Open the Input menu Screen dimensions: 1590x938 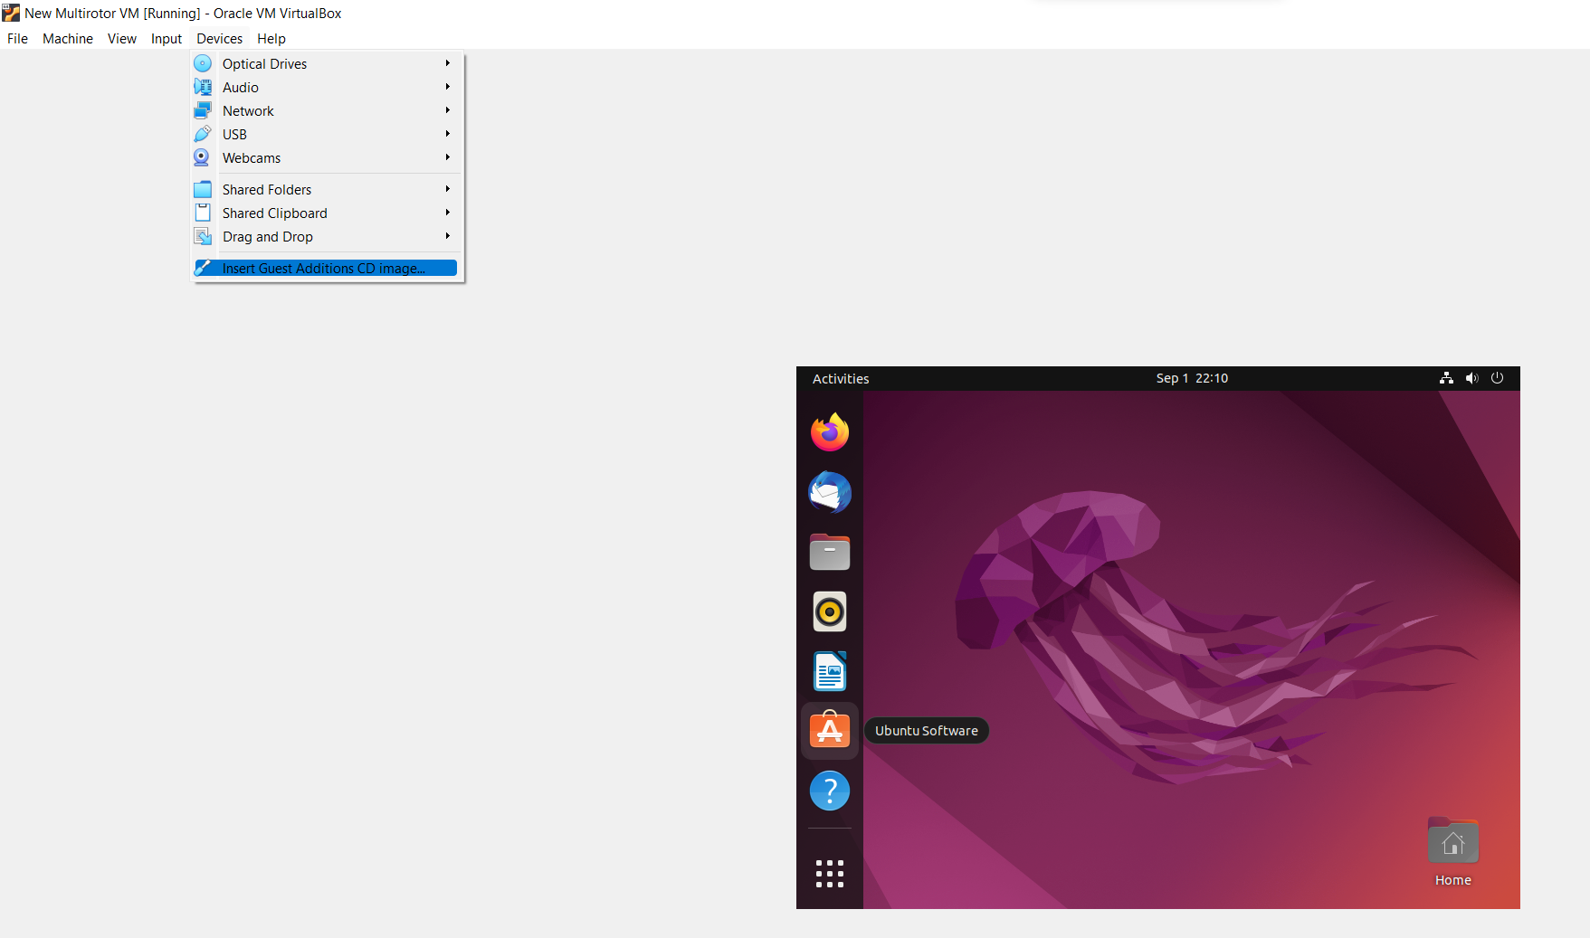[167, 38]
